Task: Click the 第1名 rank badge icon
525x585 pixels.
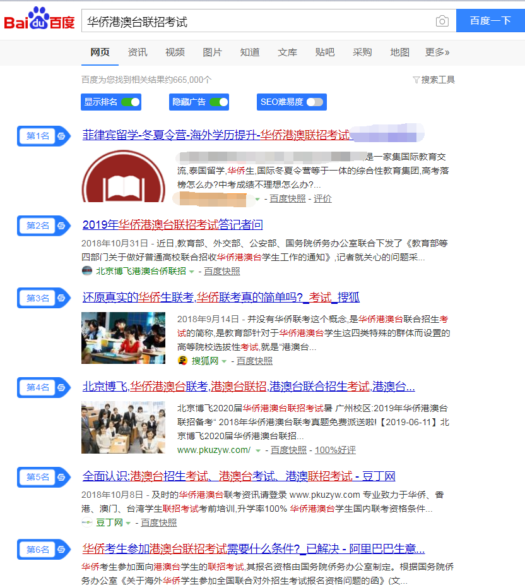Action: pos(44,136)
